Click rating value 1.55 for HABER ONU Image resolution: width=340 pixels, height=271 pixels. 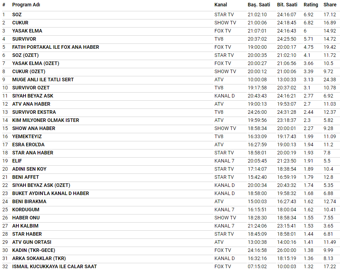pos(308,218)
